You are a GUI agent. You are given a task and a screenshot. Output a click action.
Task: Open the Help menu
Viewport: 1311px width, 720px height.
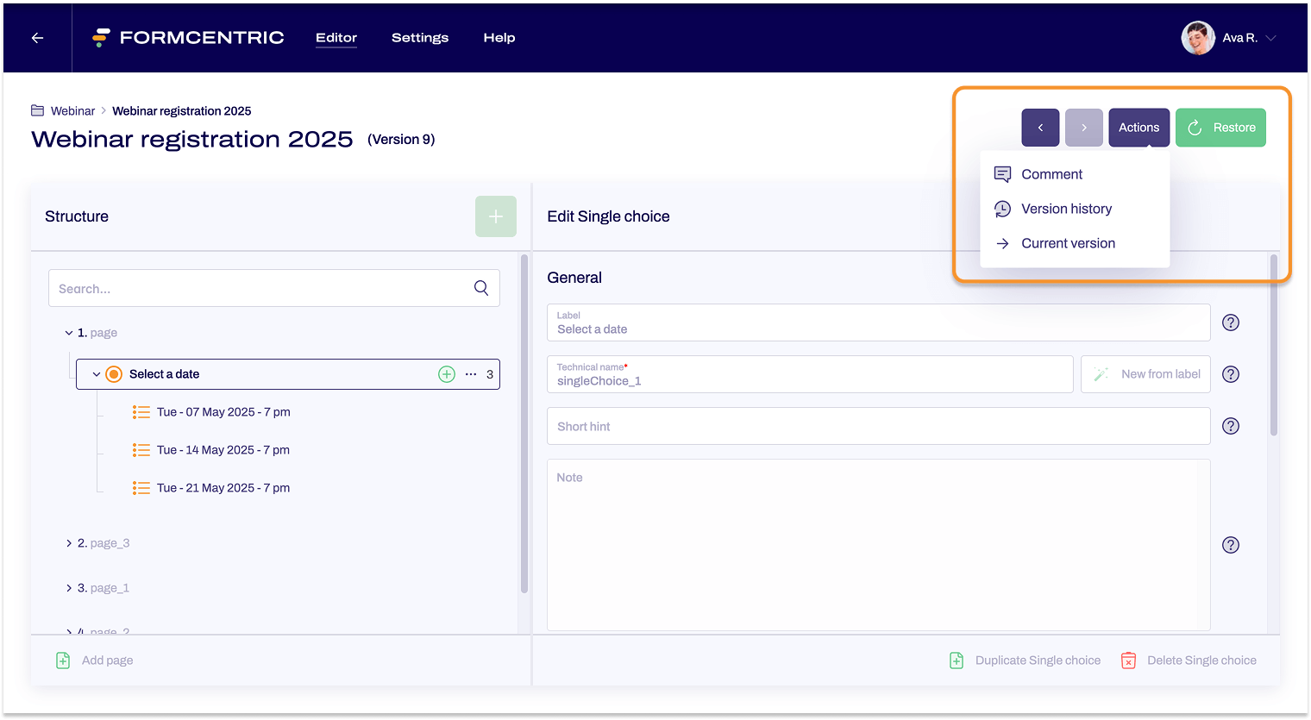tap(499, 38)
